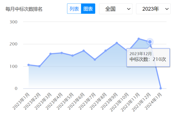Viewport: 172px width, 113px height.
Task: Click the 2023年6月 data point on line
Action: 84,51
